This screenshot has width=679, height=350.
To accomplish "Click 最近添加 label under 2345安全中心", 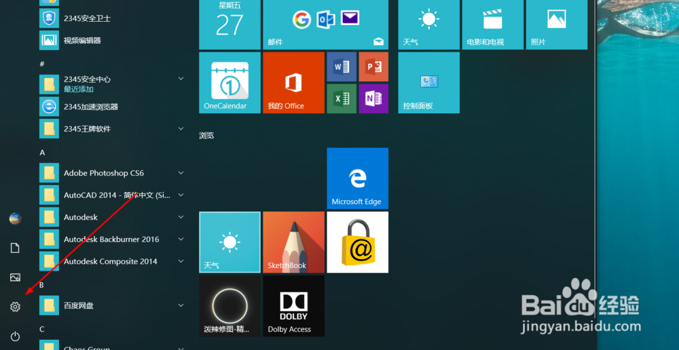I will [79, 89].
